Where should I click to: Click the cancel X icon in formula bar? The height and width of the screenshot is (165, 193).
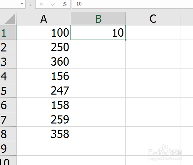point(41,4)
